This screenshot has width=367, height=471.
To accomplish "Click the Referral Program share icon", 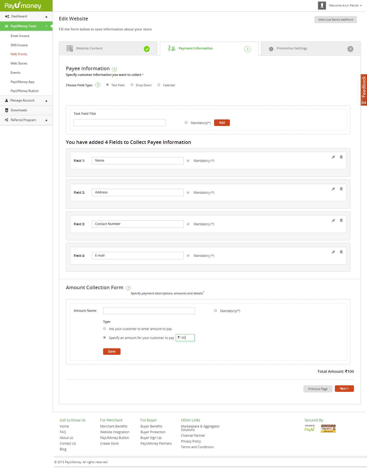I will coord(7,120).
